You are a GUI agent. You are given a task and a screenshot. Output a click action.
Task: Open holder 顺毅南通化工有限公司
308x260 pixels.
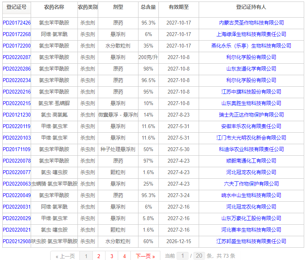pyautogui.click(x=251, y=161)
